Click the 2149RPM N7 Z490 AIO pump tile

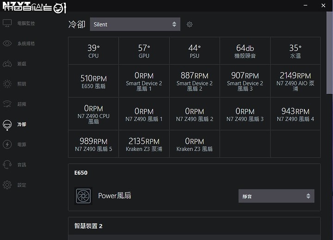coord(296,81)
